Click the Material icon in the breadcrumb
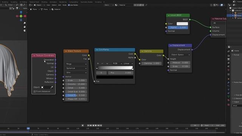242x136 pixels. (53, 9)
